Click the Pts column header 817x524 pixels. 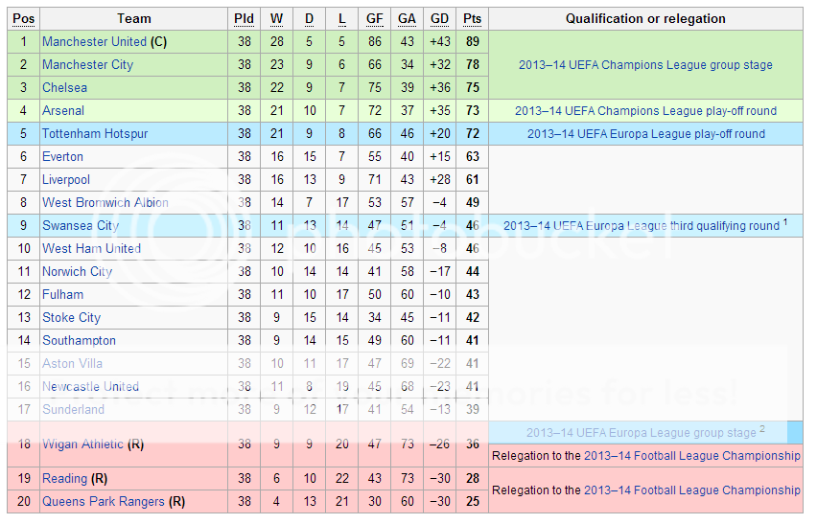[472, 19]
